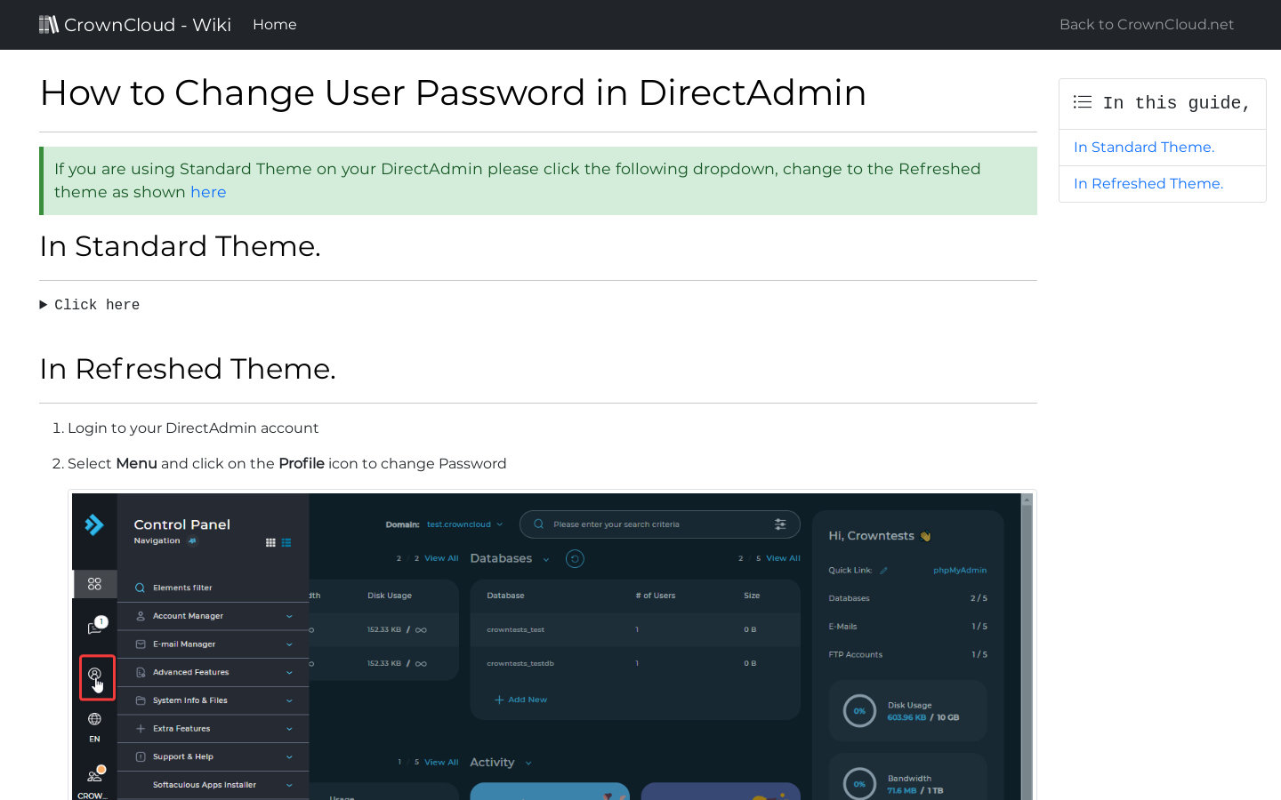Expand the Extra Features chevron
The height and width of the screenshot is (800, 1281).
pos(289,729)
